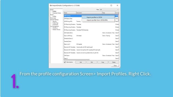The width and height of the screenshot is (173, 97).
Task: Select the row with Template RG Schedules description
Action: pyautogui.click(x=91, y=30)
